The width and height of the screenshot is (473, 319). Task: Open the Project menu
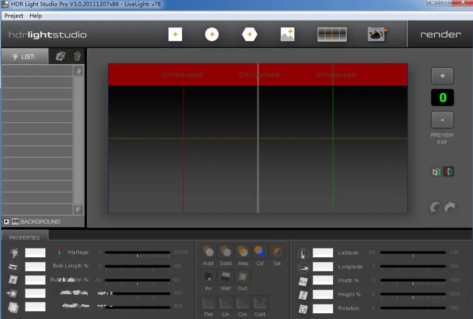[14, 16]
